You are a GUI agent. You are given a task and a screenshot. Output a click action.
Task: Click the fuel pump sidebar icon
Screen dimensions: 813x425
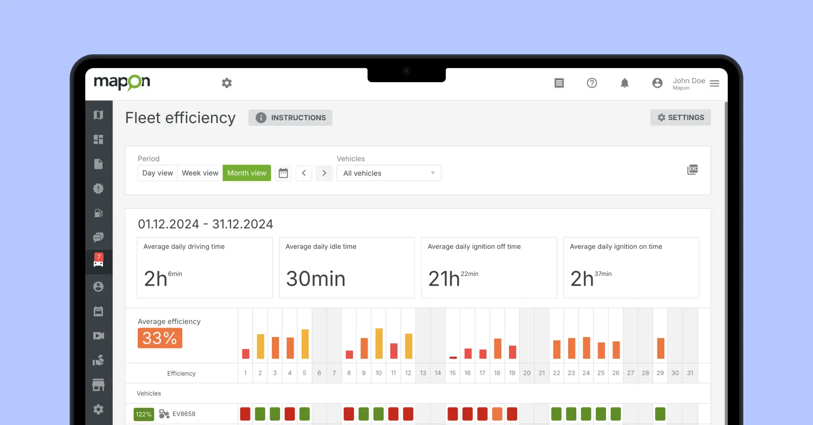pos(98,213)
